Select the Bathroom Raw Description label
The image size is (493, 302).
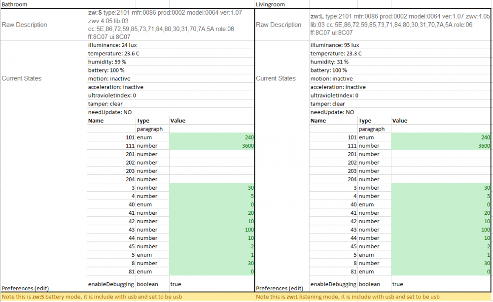[x=25, y=25]
